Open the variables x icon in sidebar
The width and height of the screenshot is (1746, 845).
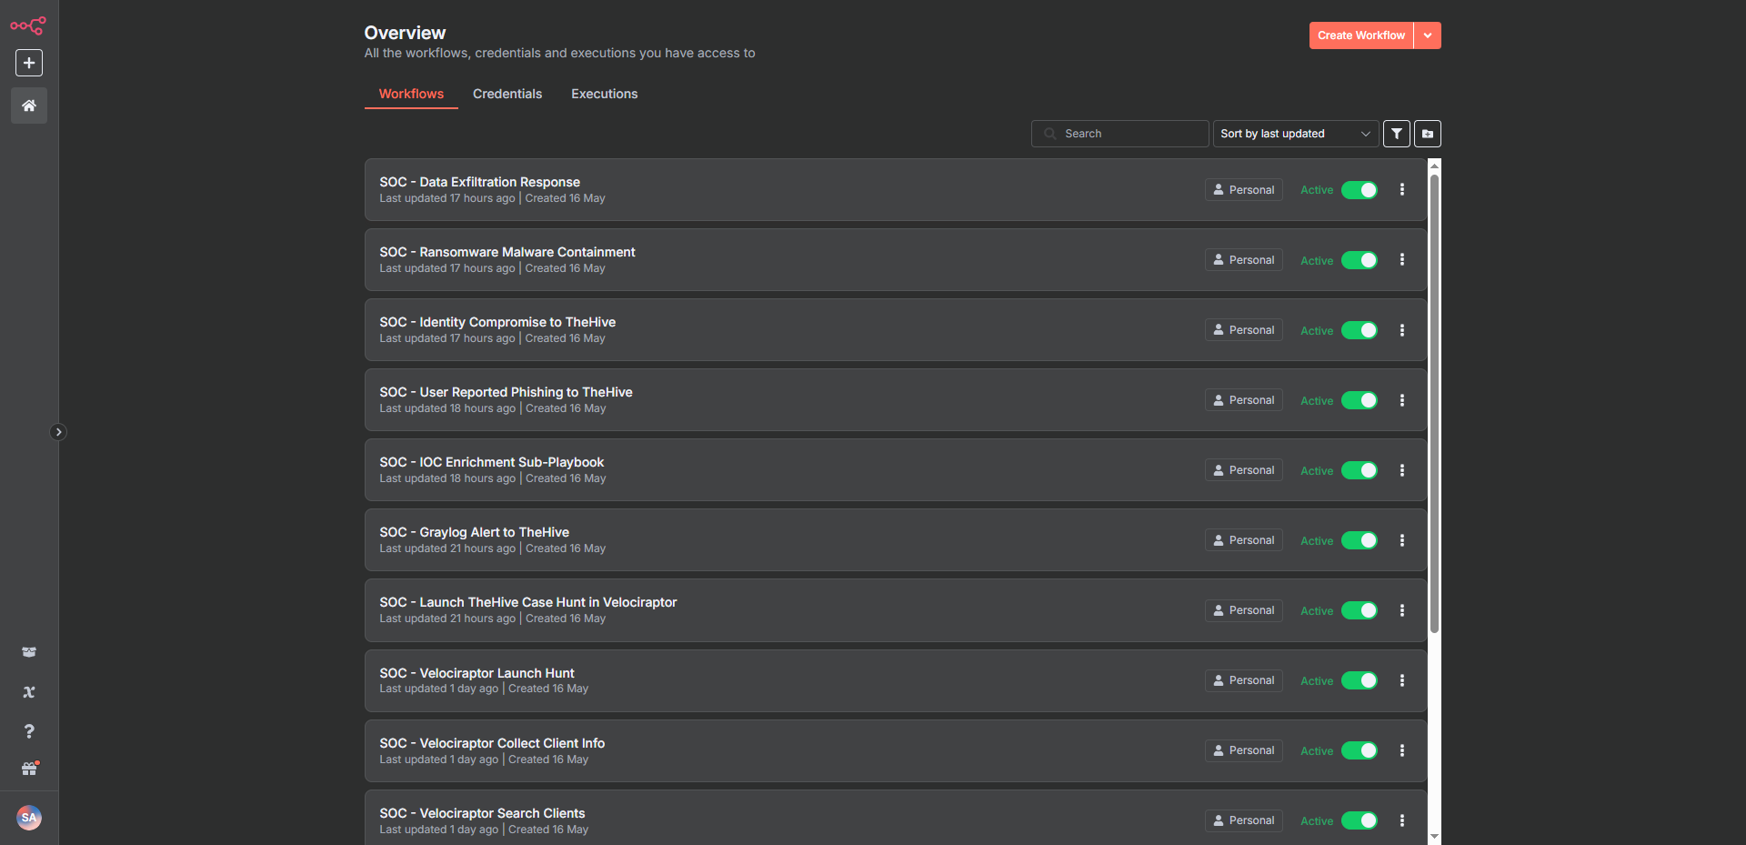[29, 692]
